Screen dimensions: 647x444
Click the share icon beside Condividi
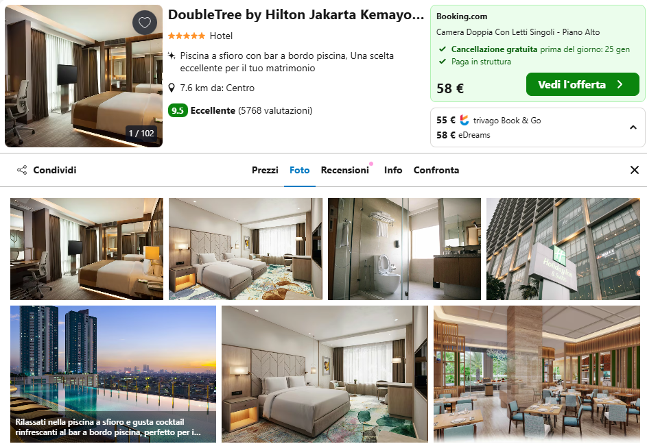click(22, 170)
